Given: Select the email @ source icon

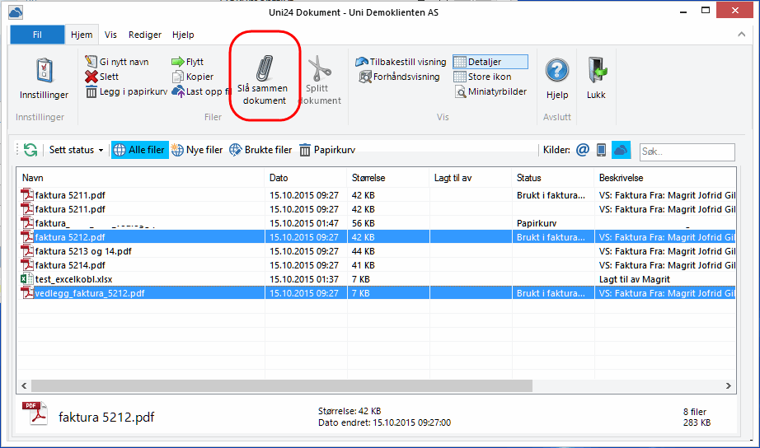Looking at the screenshot, I should click(583, 150).
